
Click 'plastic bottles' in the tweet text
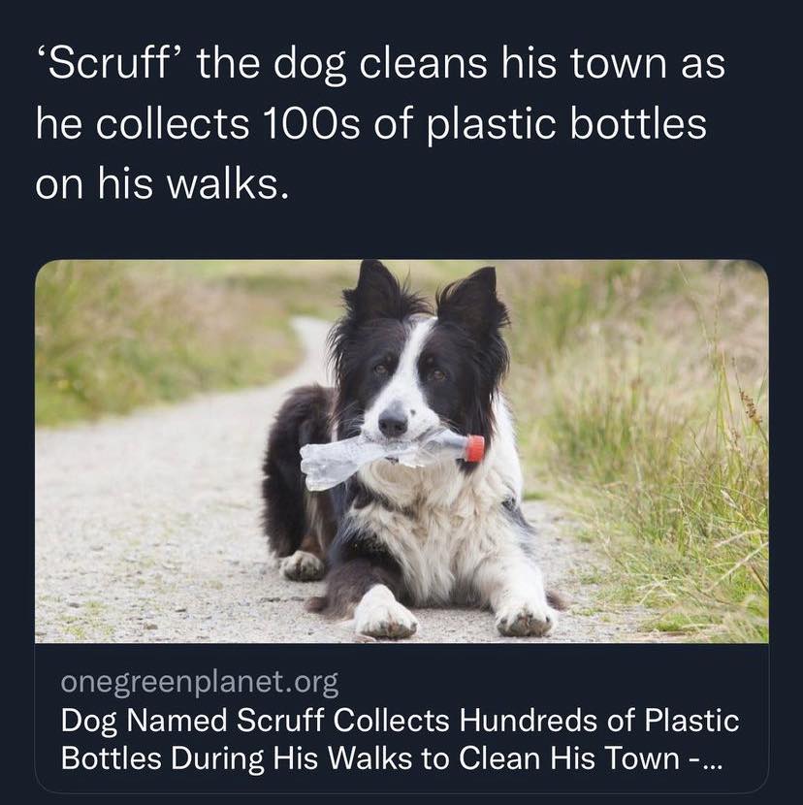point(566,124)
